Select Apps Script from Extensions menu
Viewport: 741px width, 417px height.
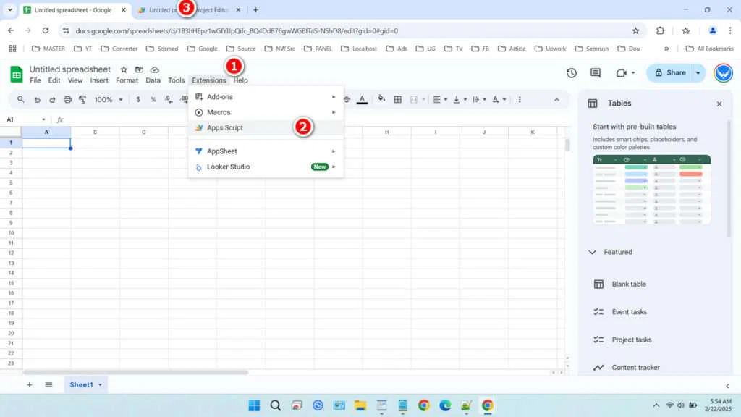(x=224, y=127)
